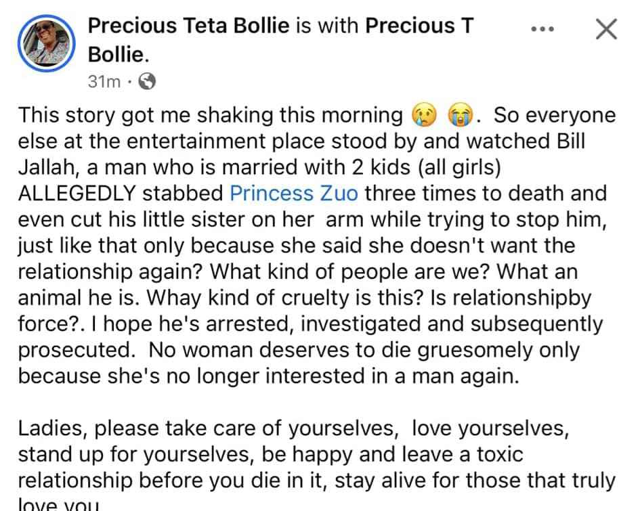This screenshot has height=511, width=638.
Task: Click the loudly crying face emoji
Action: click(x=460, y=116)
